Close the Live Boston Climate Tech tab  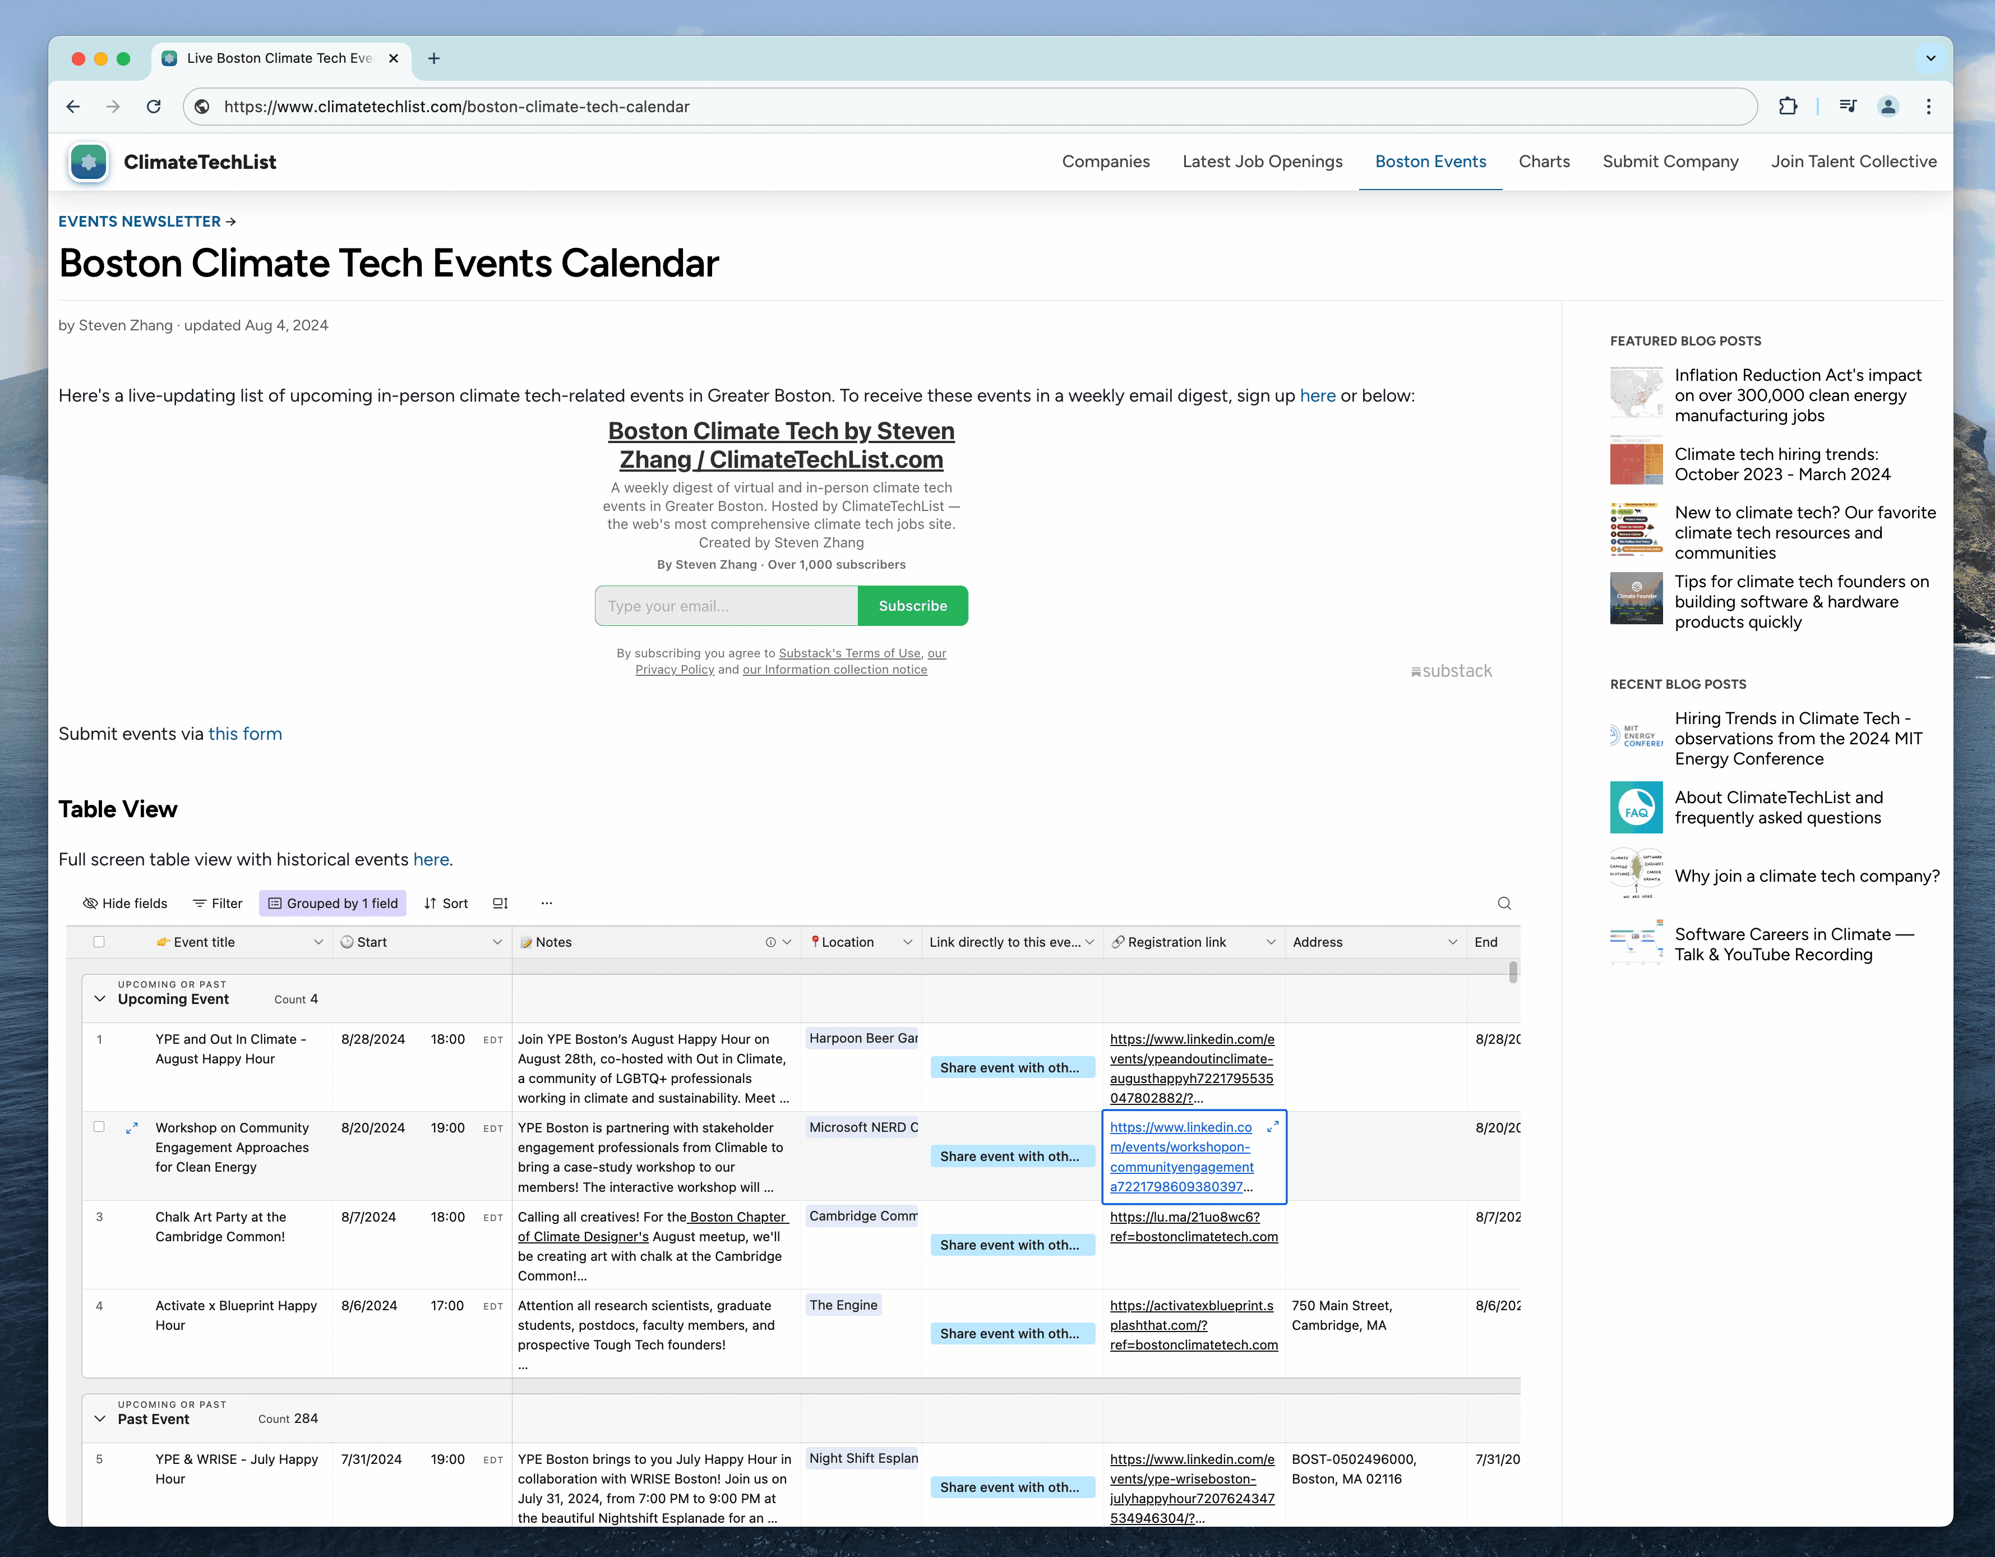pos(394,58)
